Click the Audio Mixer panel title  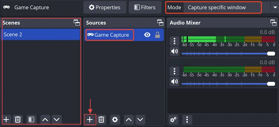[x=185, y=23]
